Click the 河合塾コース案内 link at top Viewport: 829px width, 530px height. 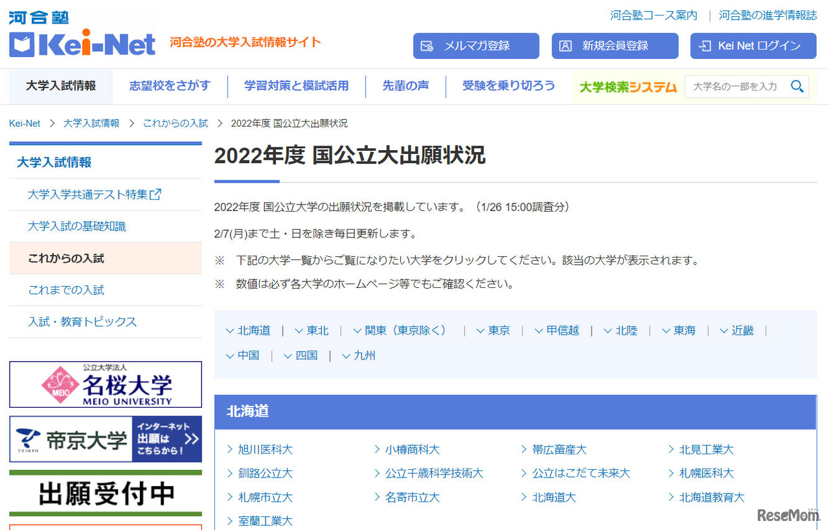click(x=653, y=14)
